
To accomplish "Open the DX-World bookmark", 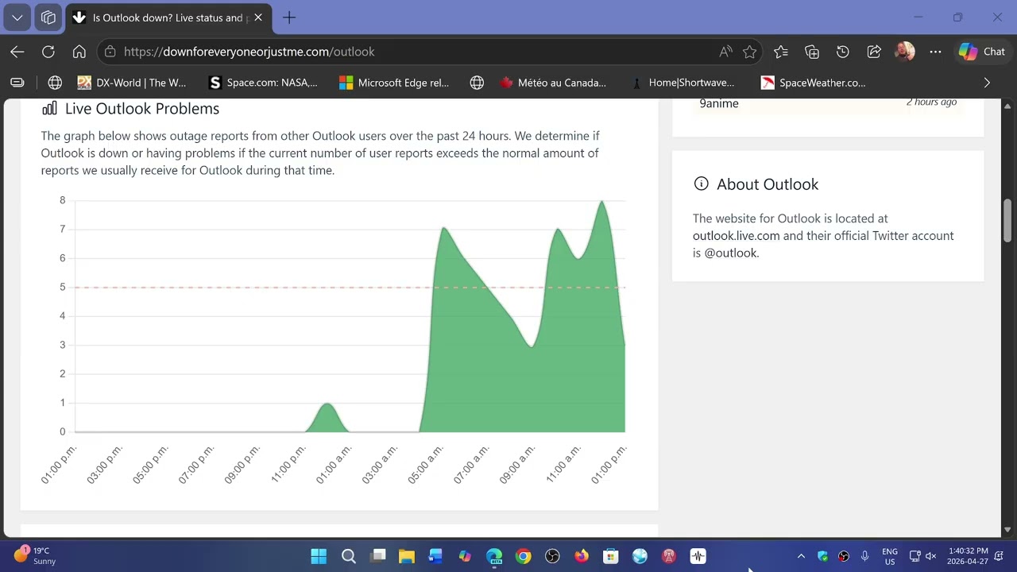I will (132, 83).
